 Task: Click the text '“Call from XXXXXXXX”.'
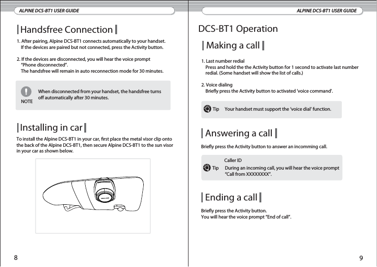click(248, 174)
